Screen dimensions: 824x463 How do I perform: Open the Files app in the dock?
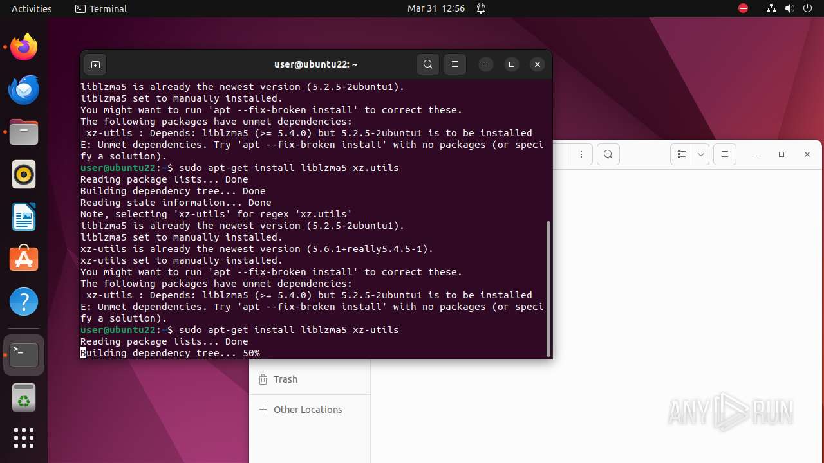coord(24,132)
